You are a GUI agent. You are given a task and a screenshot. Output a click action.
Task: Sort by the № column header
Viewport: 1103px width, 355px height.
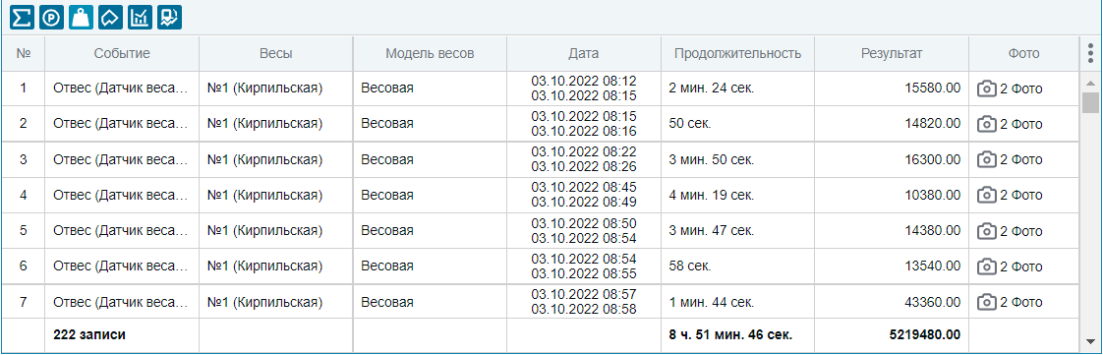click(x=24, y=53)
